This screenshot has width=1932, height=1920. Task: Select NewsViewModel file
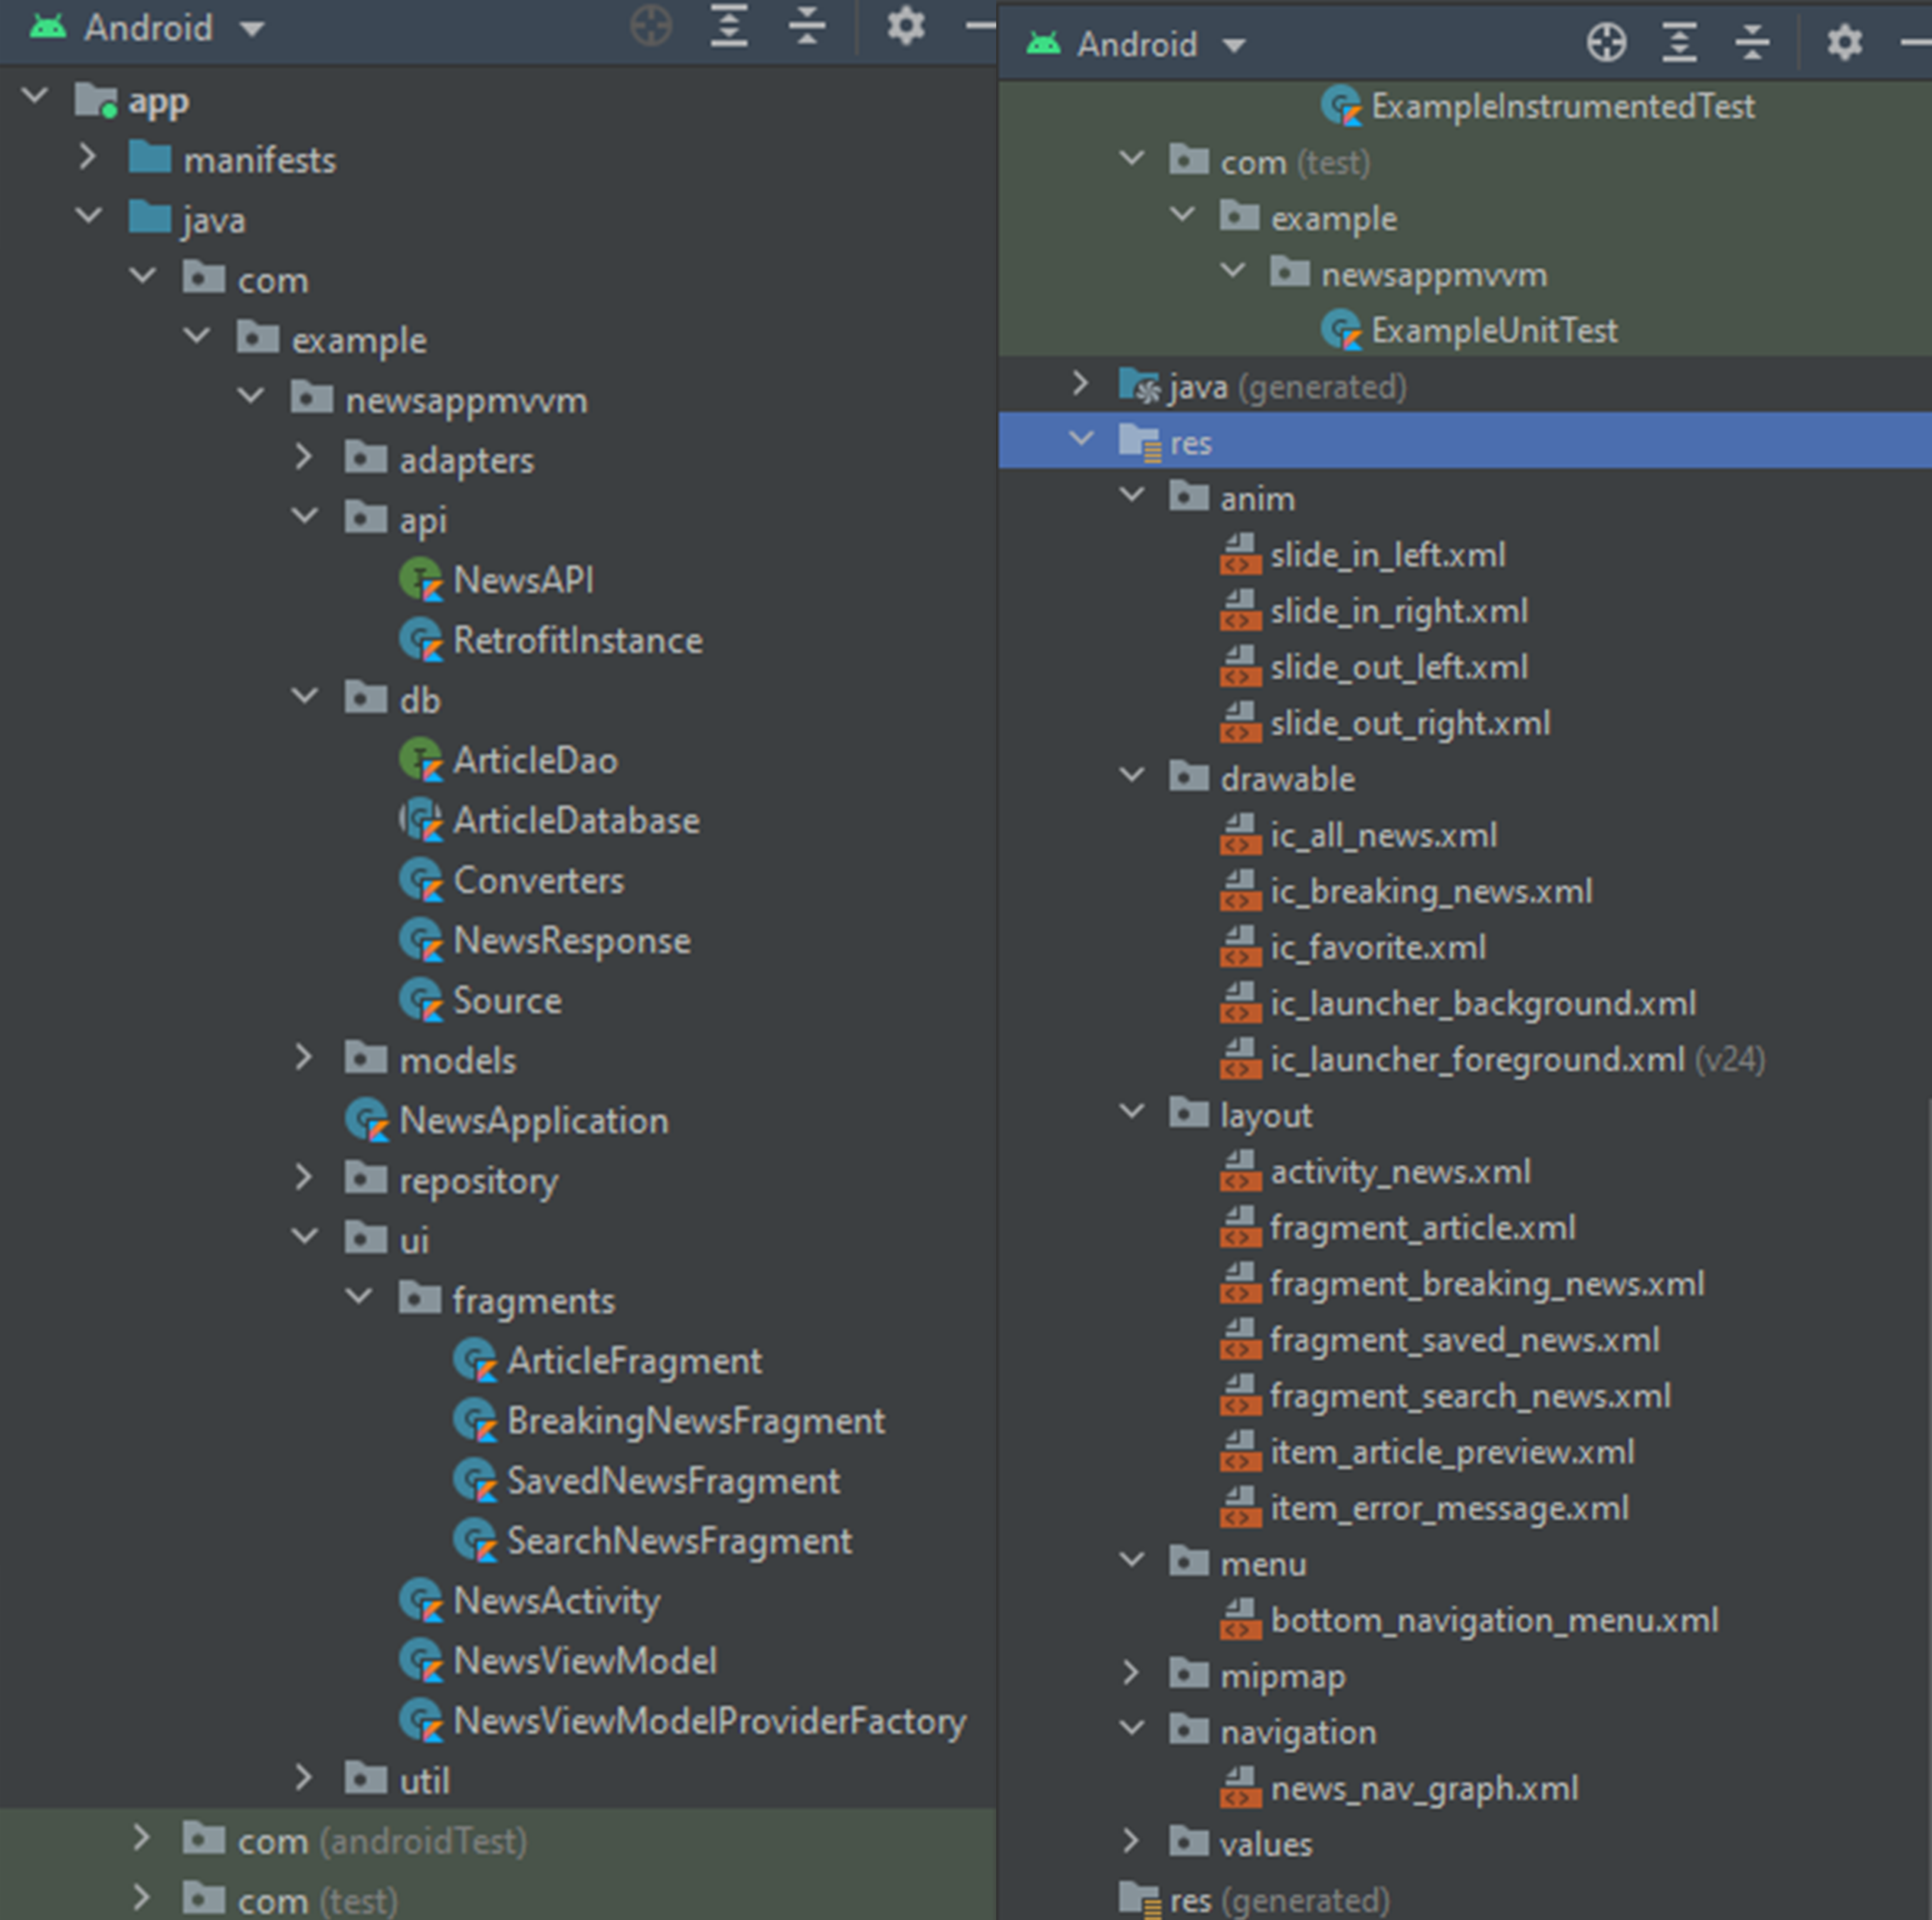pos(585,1661)
